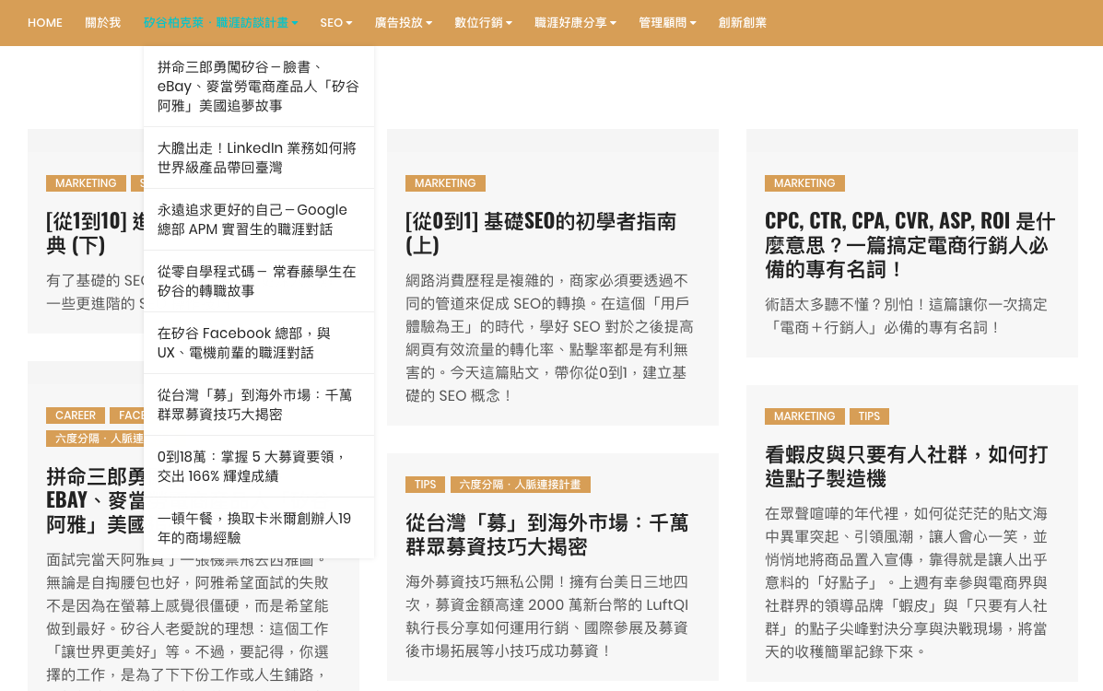Open 大膽出走！LinkedIn 業務 submenu entry
Image resolution: width=1103 pixels, height=691 pixels.
(259, 158)
